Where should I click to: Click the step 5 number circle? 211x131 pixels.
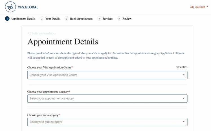[x=119, y=19]
